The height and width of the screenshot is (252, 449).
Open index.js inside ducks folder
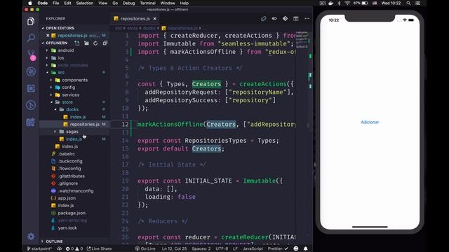tap(78, 117)
